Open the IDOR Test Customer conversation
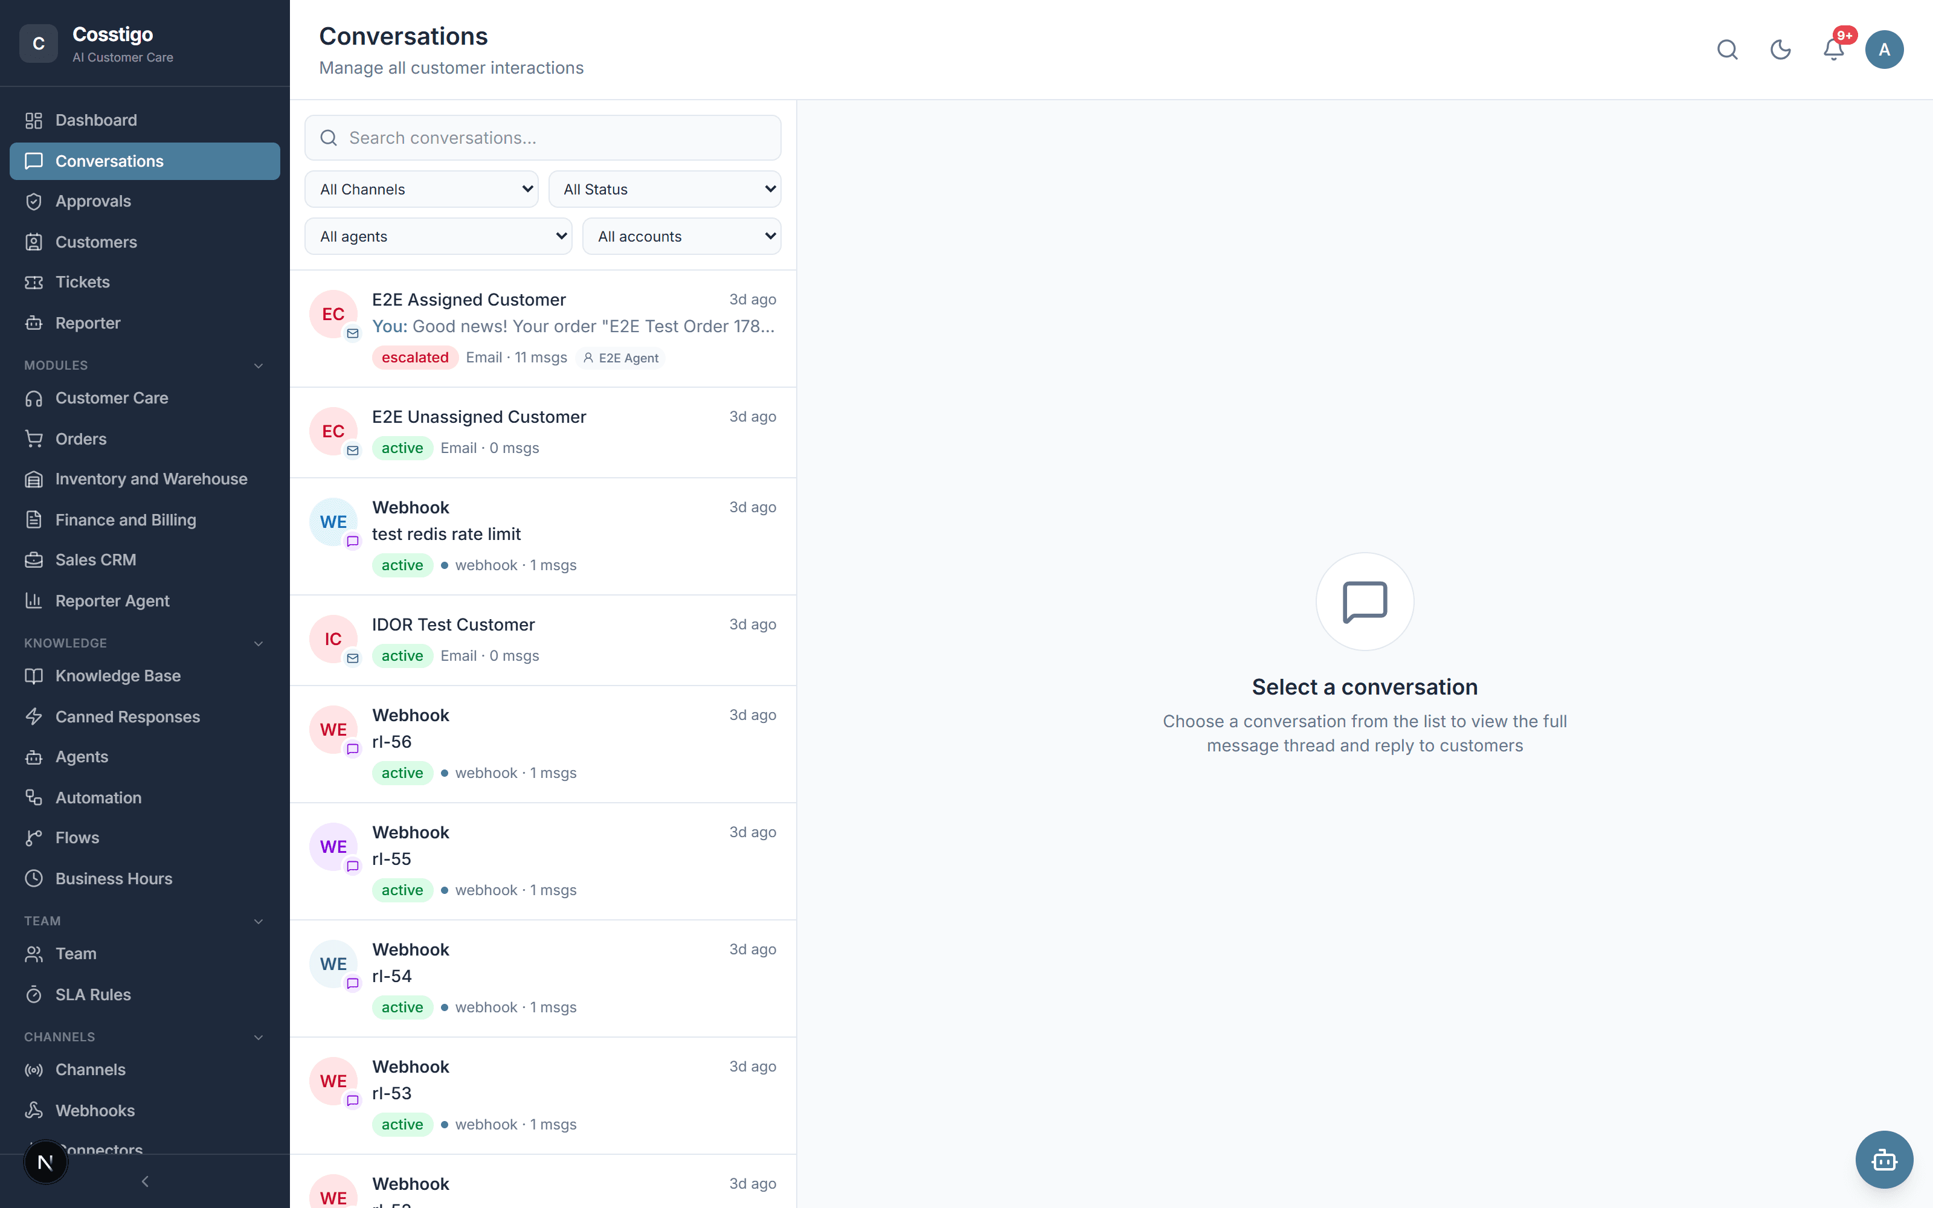The height and width of the screenshot is (1208, 1933). (543, 640)
